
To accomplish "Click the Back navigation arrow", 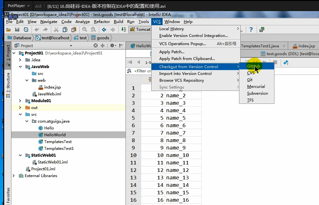I will coord(104,30).
